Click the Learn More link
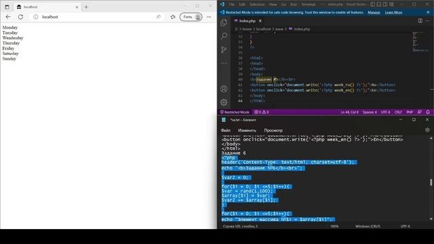Image resolution: width=434 pixels, height=244 pixels. [x=393, y=12]
